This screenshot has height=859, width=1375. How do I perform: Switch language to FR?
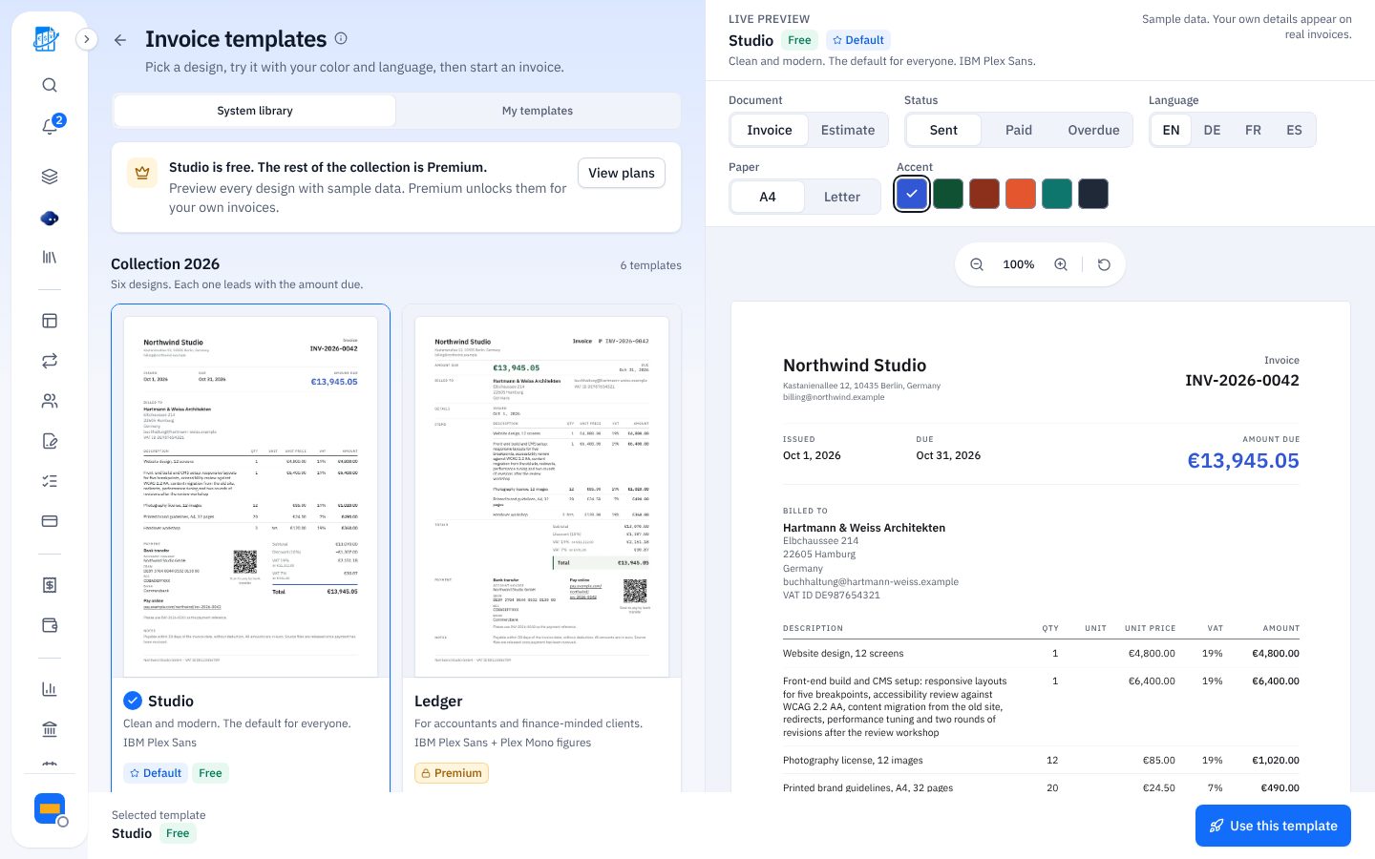click(x=1253, y=130)
